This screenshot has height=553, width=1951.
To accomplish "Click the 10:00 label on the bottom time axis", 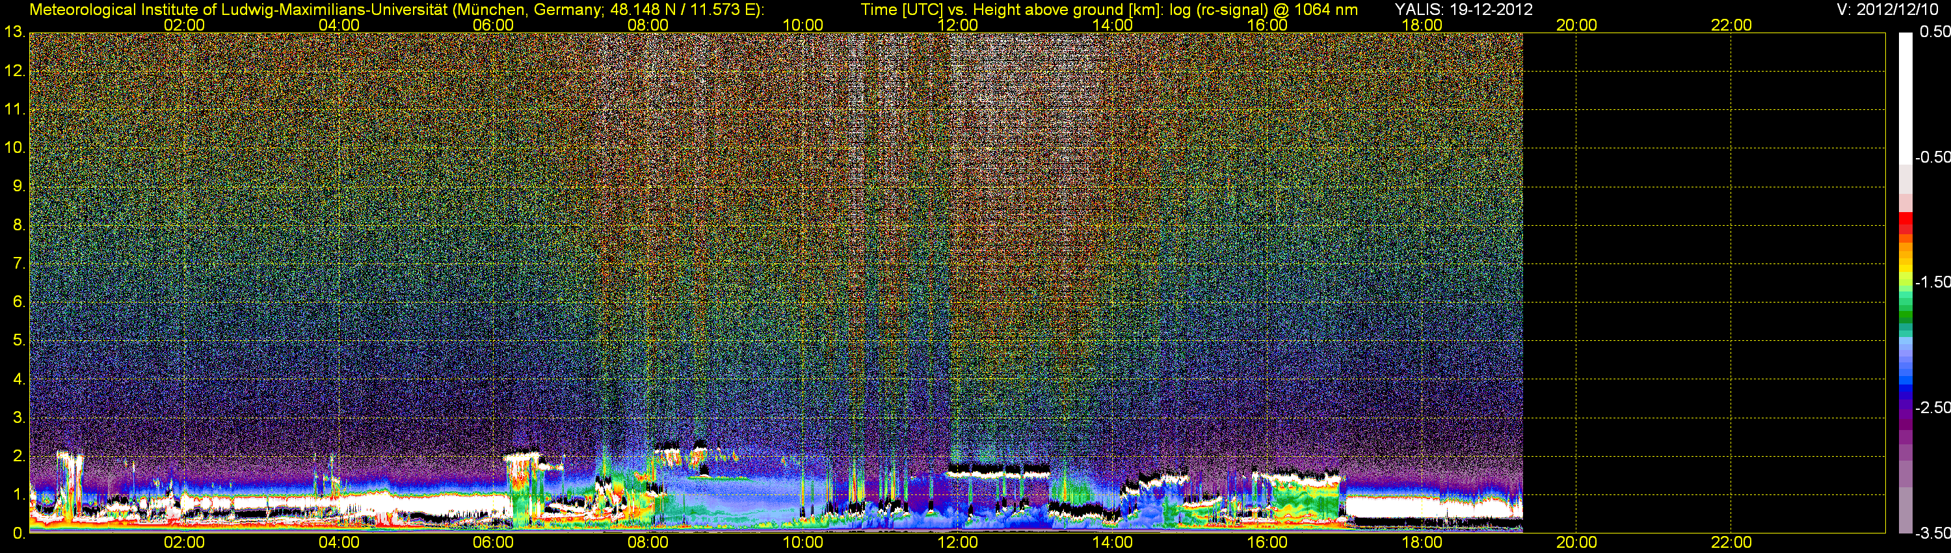I will tap(803, 543).
